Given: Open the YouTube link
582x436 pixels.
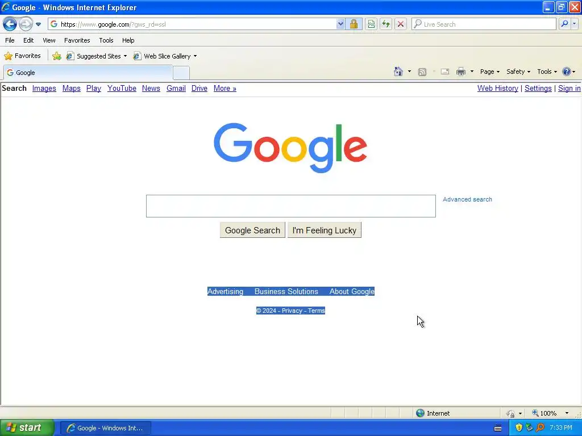Looking at the screenshot, I should tap(122, 88).
